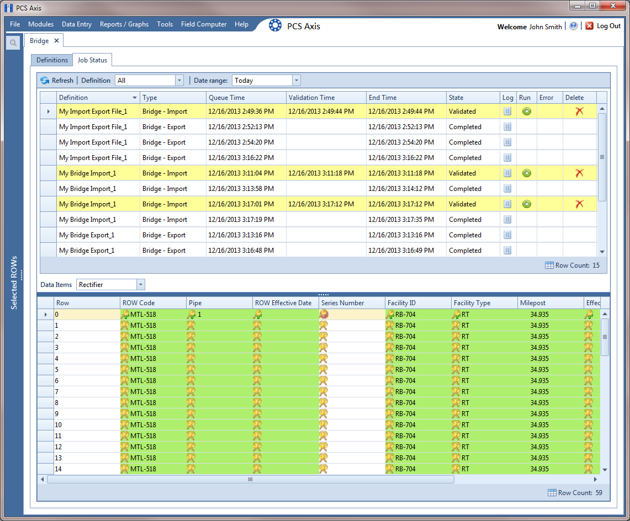The width and height of the screenshot is (630, 521).
Task: Open log for the 3:17:19 PM import job
Action: (x=507, y=220)
